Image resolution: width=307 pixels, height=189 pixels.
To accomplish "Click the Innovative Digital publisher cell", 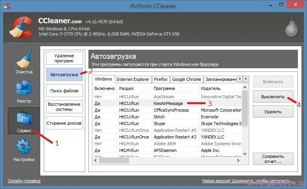I will coord(221,97).
